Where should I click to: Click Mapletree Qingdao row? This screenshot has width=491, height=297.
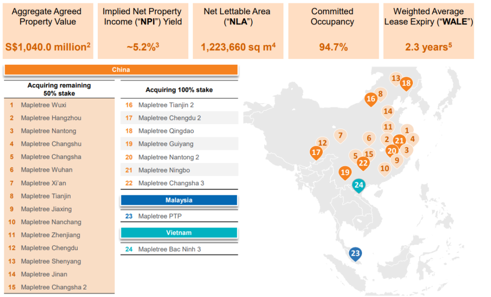click(x=179, y=131)
